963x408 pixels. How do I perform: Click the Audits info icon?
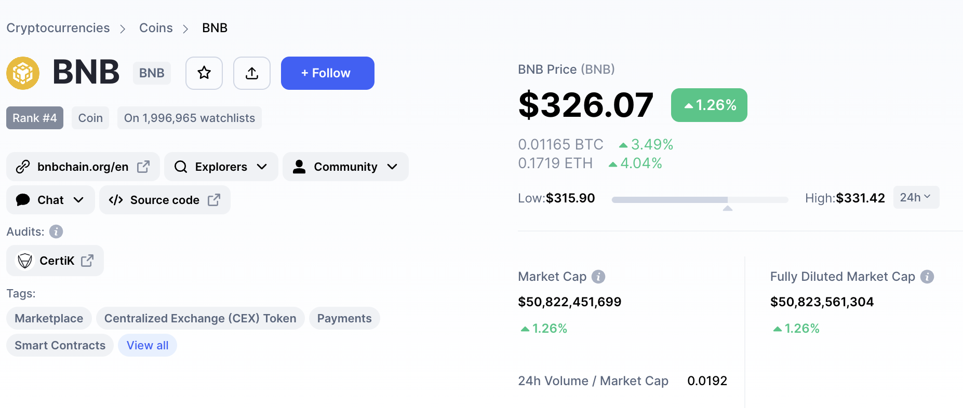[x=56, y=232]
